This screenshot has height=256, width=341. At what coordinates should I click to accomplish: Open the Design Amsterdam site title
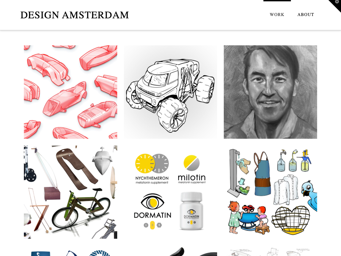(75, 15)
